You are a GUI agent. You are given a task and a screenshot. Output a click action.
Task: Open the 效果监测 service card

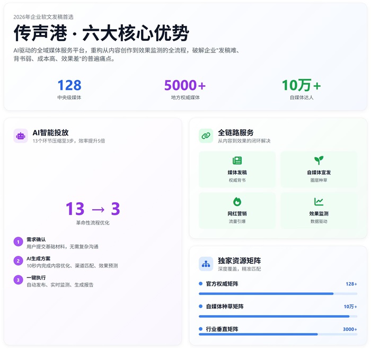click(319, 210)
